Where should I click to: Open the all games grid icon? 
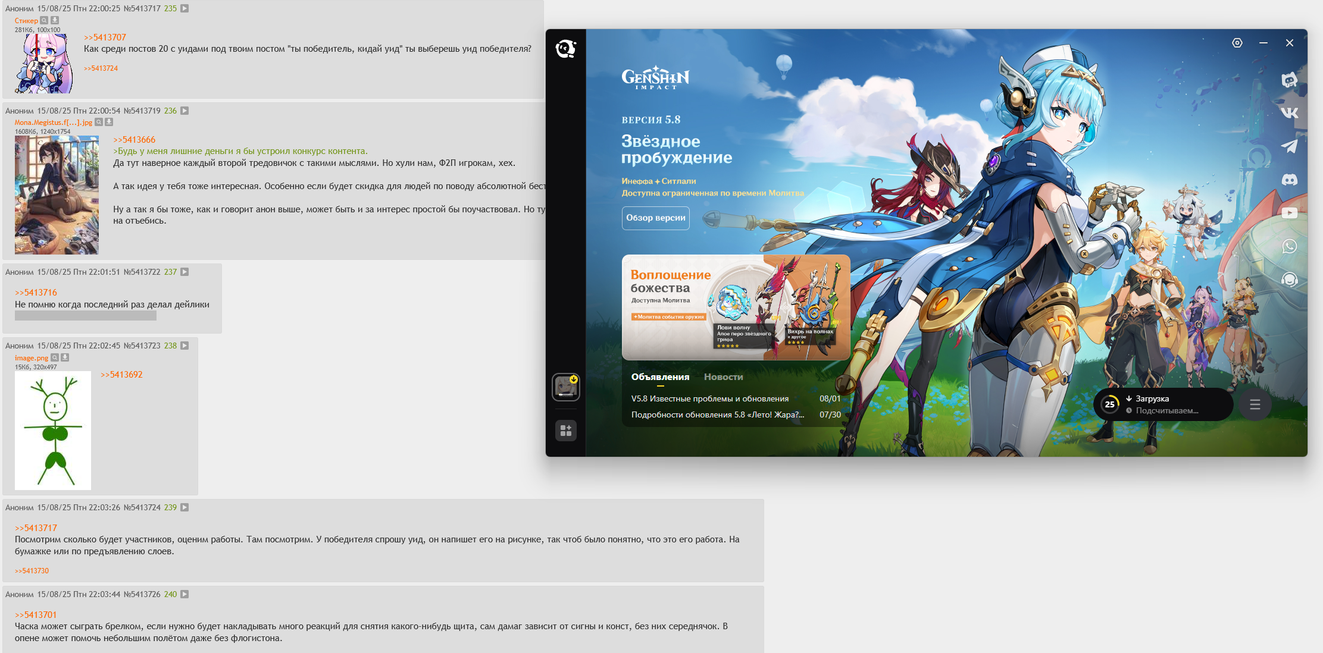pos(565,430)
